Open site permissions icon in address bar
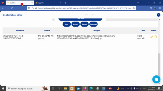 tap(36, 8)
